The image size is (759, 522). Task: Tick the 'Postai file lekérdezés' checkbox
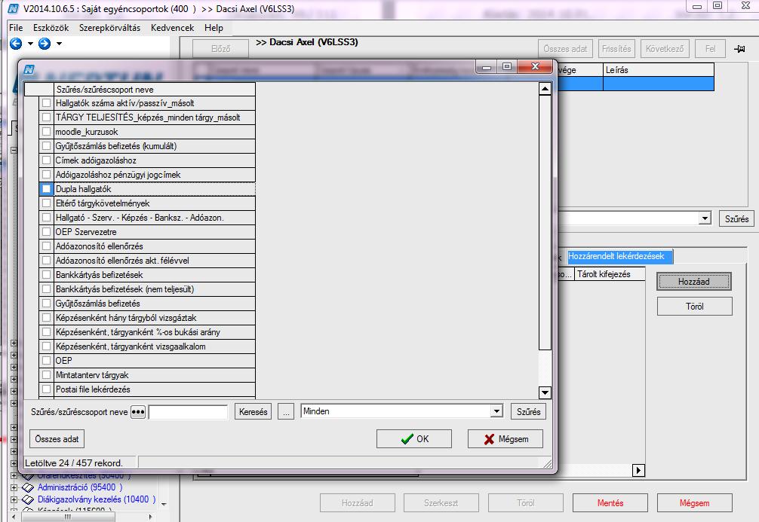click(47, 389)
